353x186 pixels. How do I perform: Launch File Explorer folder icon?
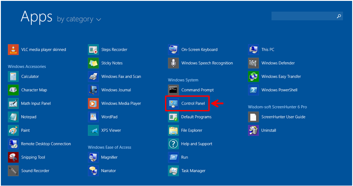(x=173, y=130)
